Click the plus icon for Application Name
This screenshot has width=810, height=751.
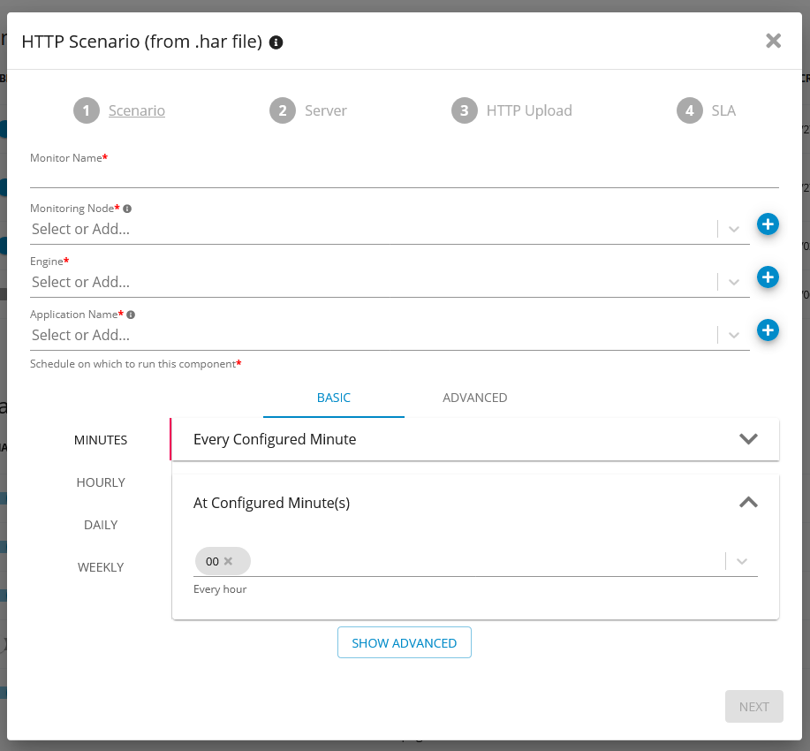click(x=768, y=330)
